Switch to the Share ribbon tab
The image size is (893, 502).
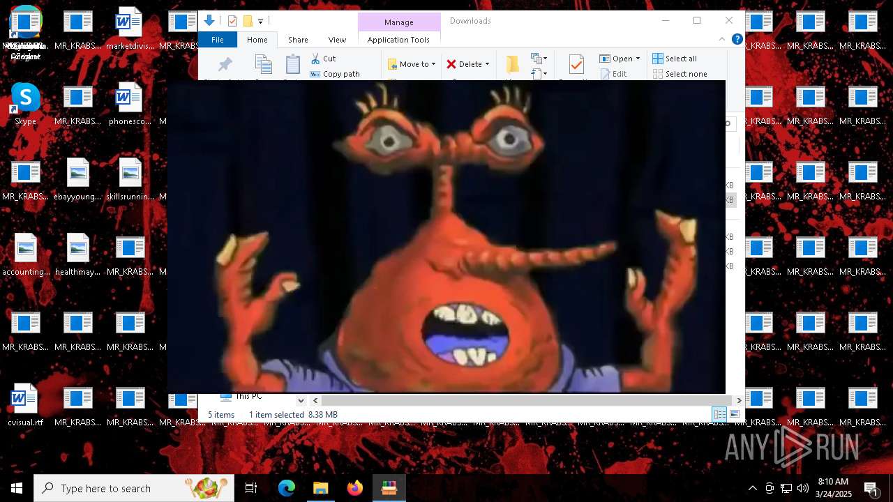[x=298, y=40]
